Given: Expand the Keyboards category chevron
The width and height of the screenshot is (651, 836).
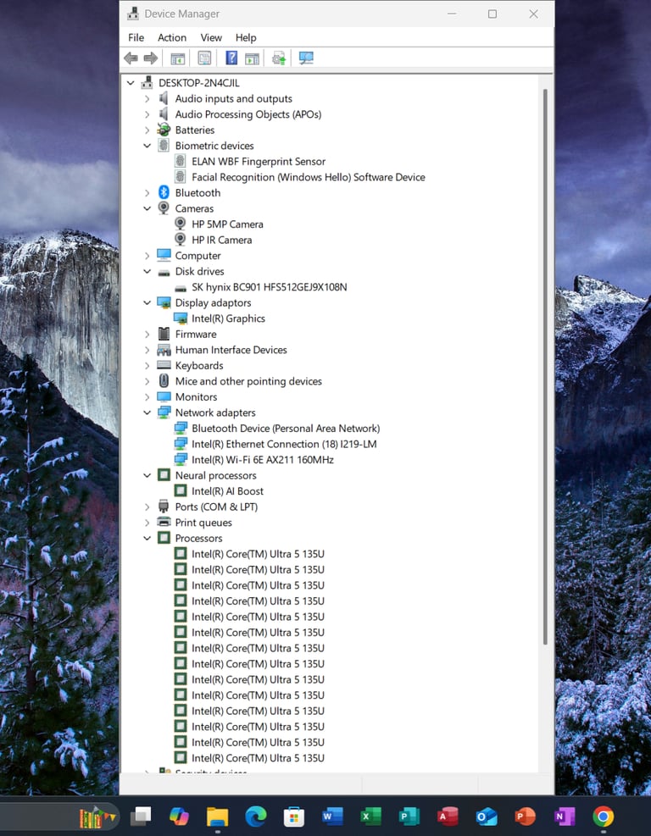Looking at the screenshot, I should 147,366.
